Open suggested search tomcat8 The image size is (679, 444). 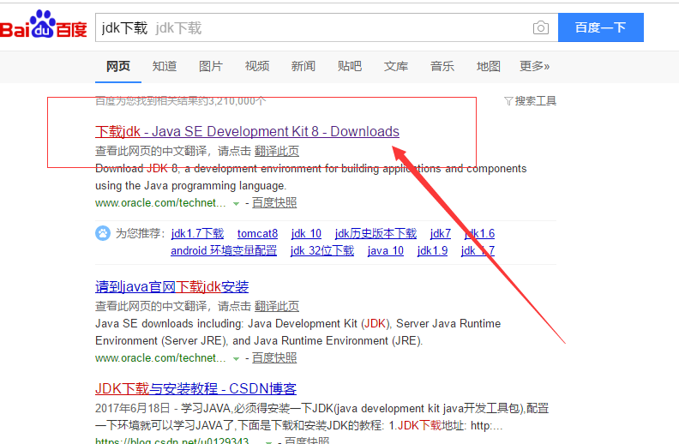coord(258,234)
